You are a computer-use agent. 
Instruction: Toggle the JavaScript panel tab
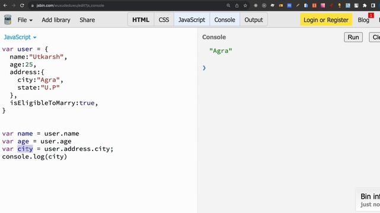click(x=192, y=20)
